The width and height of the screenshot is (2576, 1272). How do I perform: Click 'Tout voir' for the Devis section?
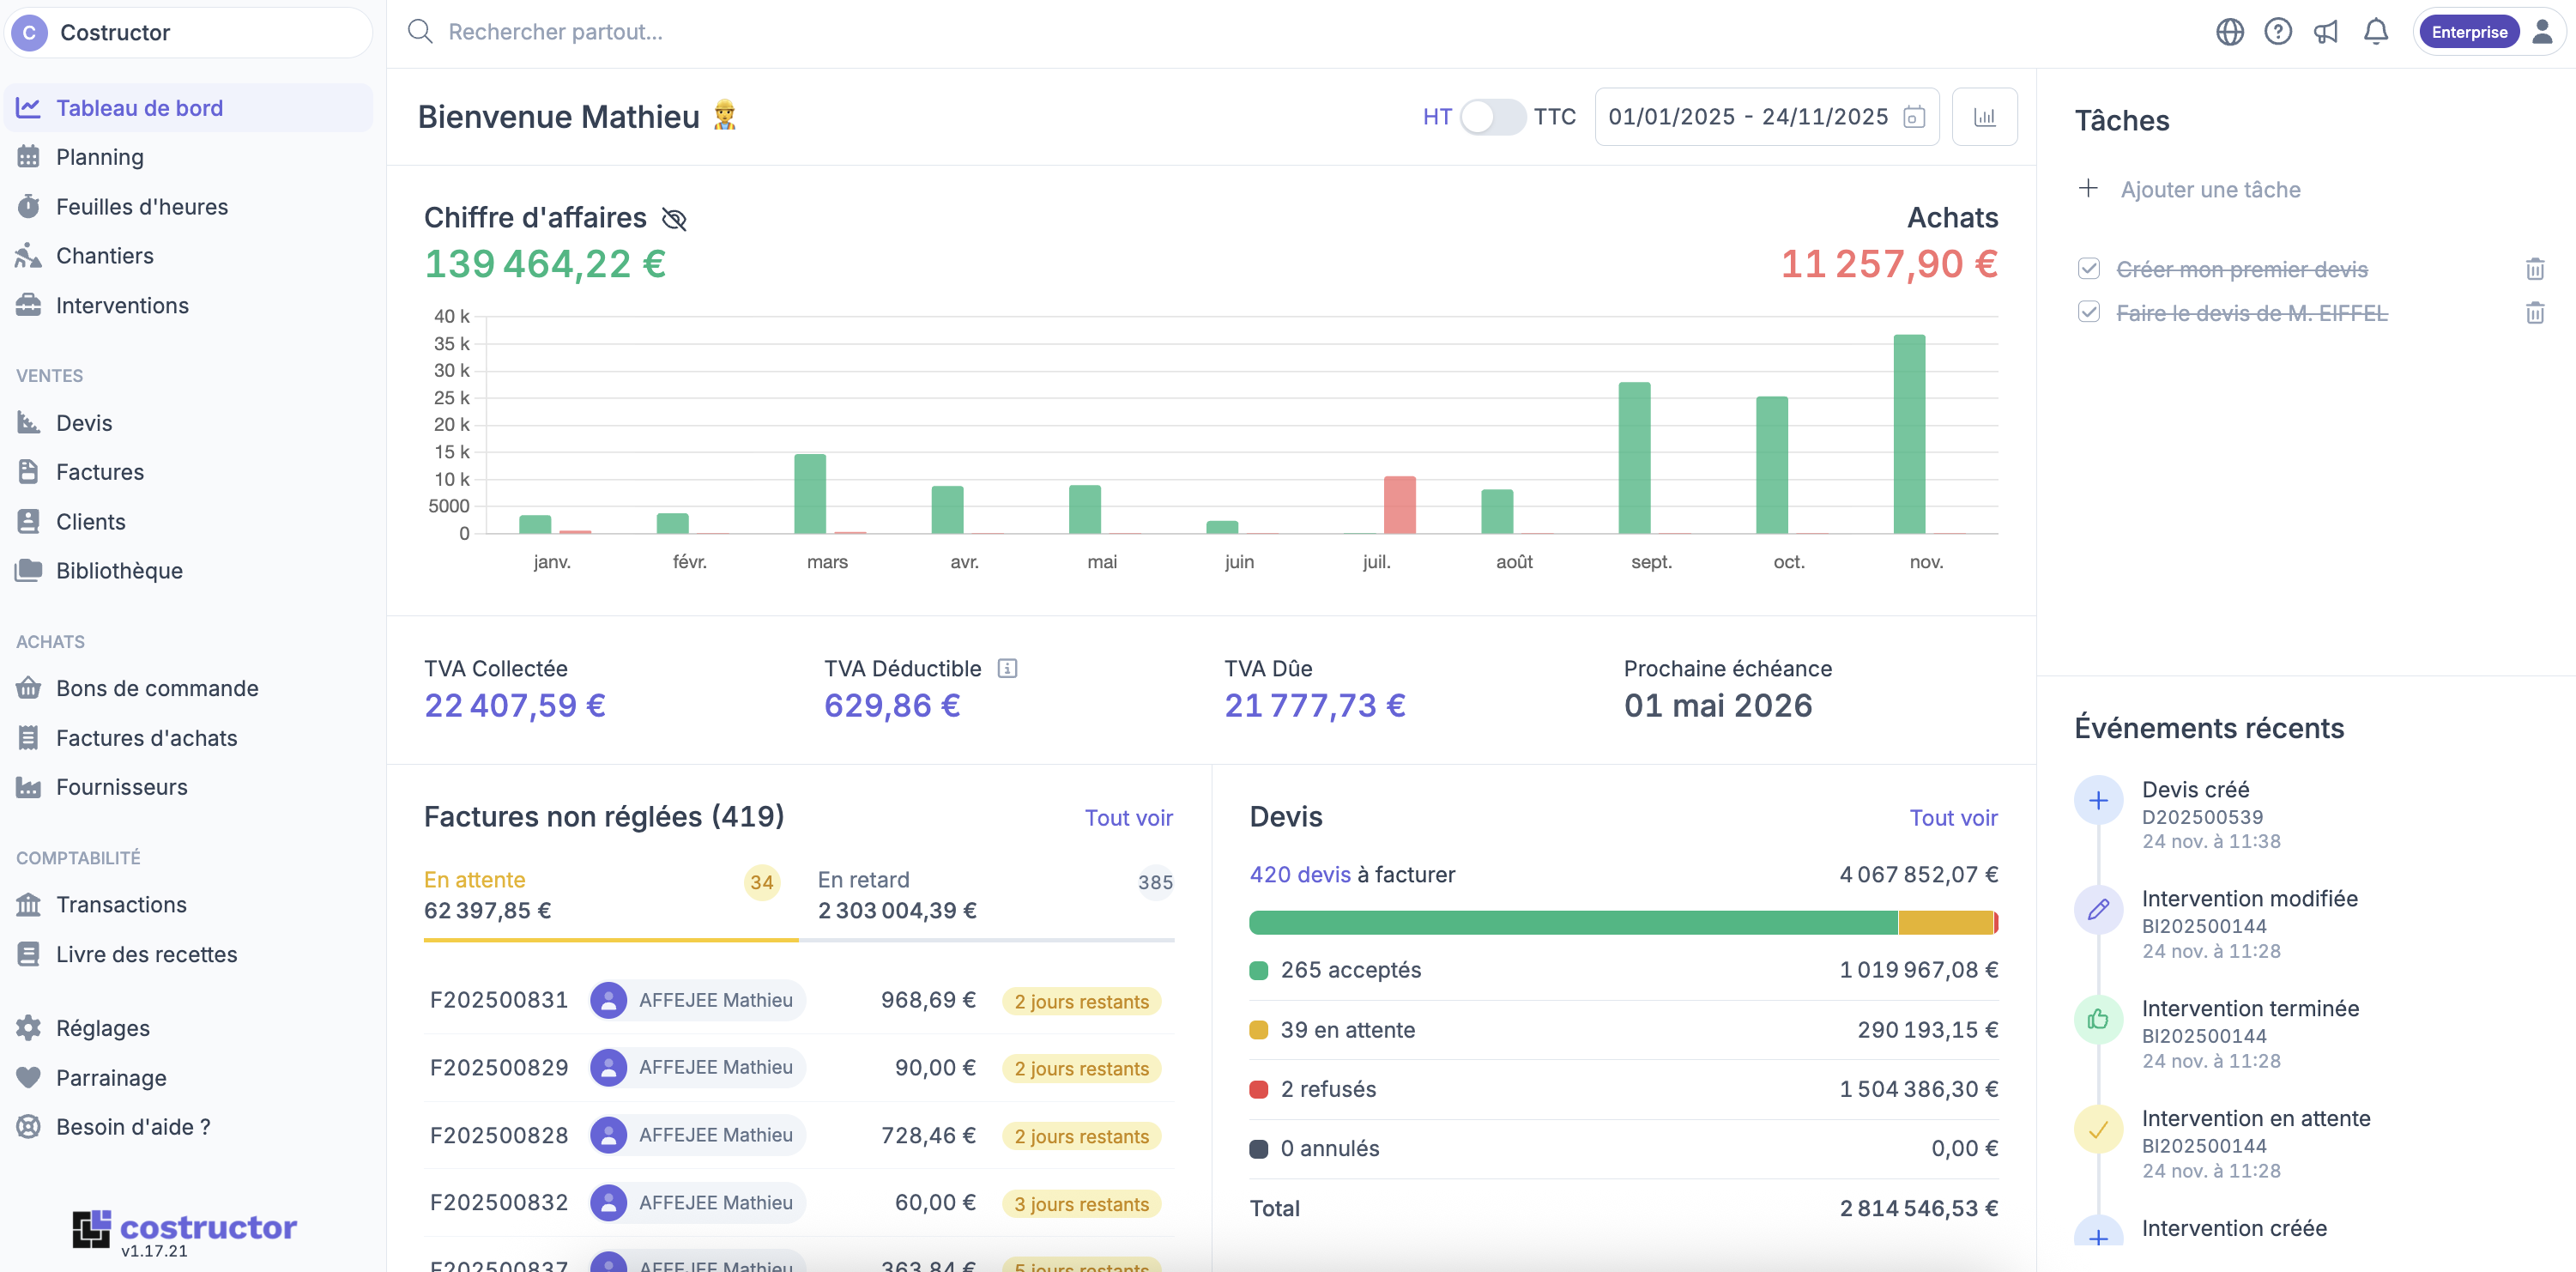tap(1952, 818)
